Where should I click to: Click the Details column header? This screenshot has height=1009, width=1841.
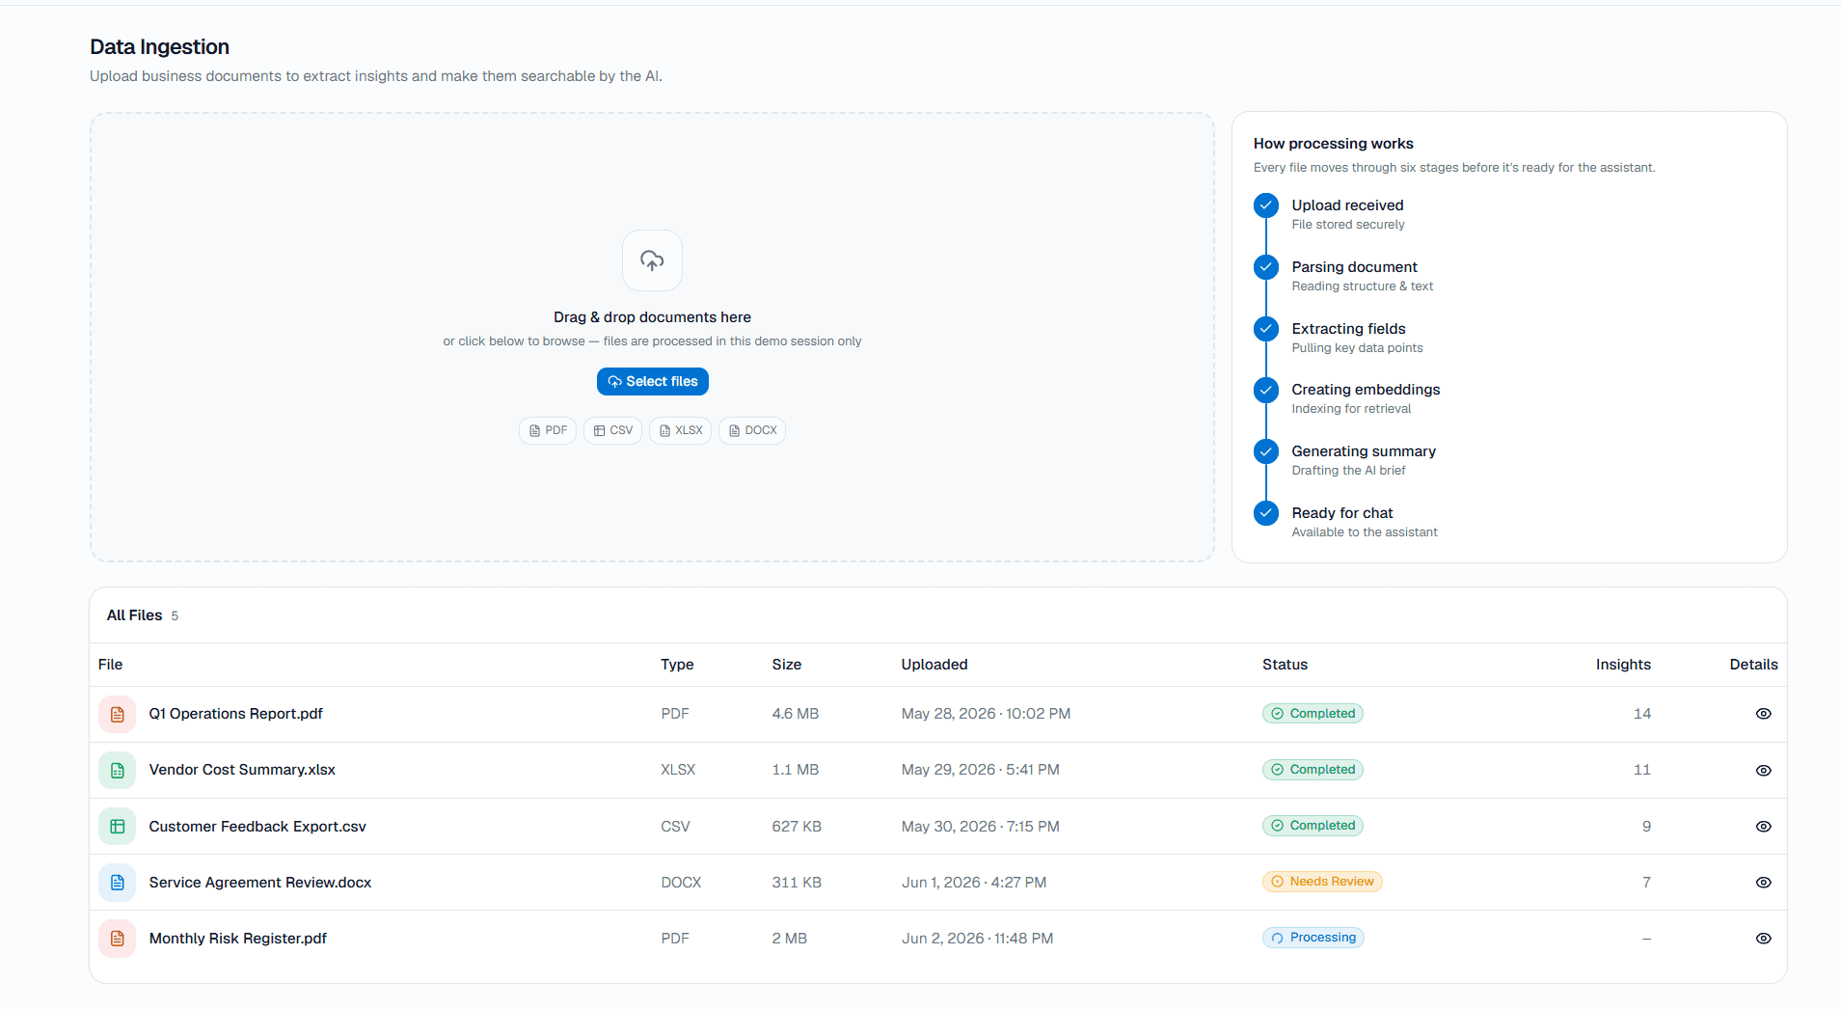pyautogui.click(x=1753, y=665)
